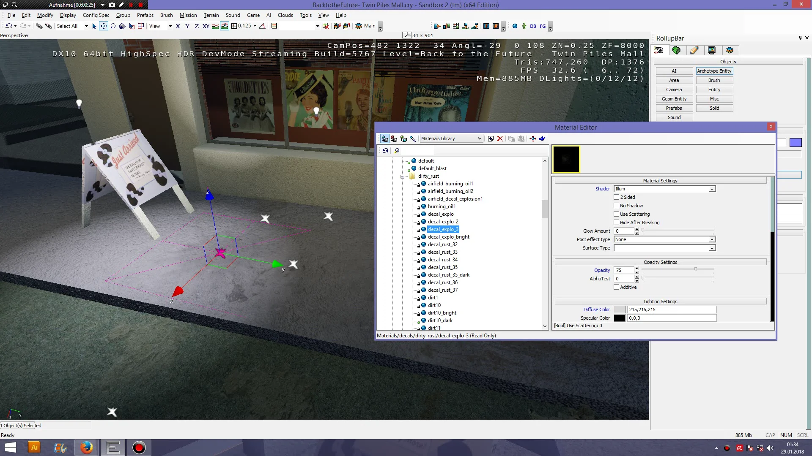Reset a material in Material Editor
This screenshot has width=812, height=456.
(394, 138)
